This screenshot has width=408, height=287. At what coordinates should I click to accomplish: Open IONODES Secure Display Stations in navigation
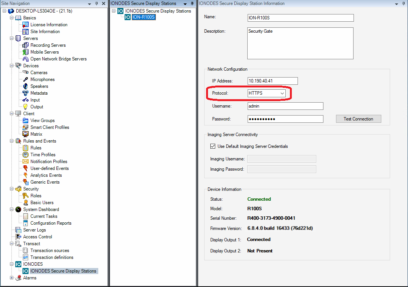(63, 271)
